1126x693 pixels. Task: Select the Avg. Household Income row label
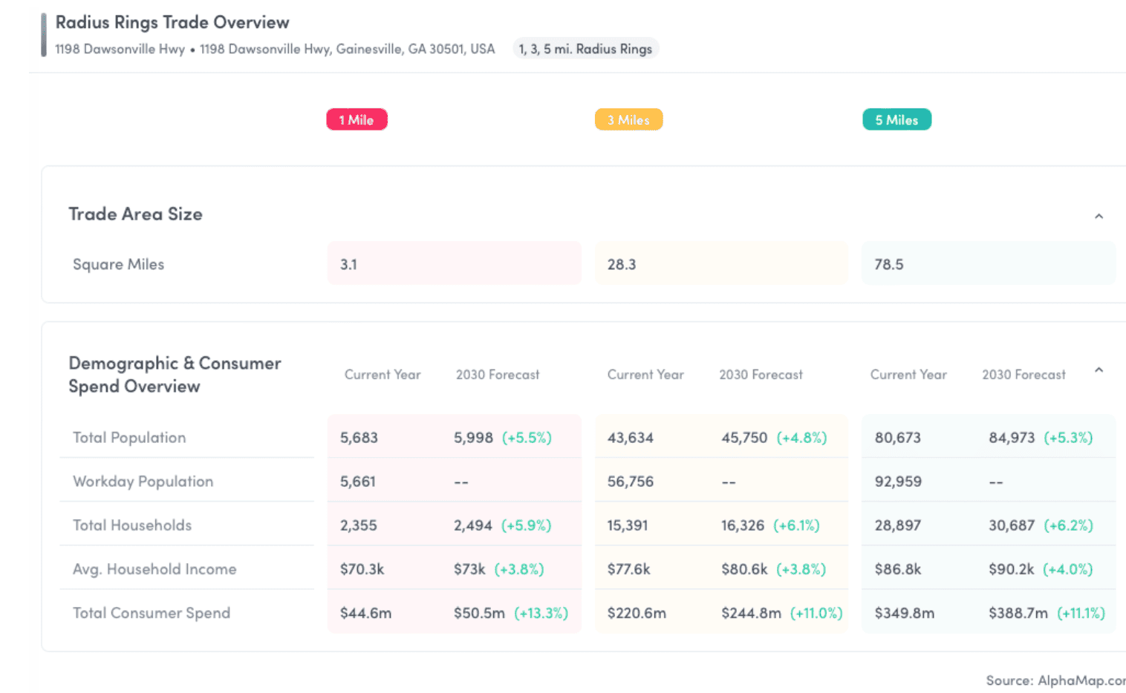(x=154, y=568)
